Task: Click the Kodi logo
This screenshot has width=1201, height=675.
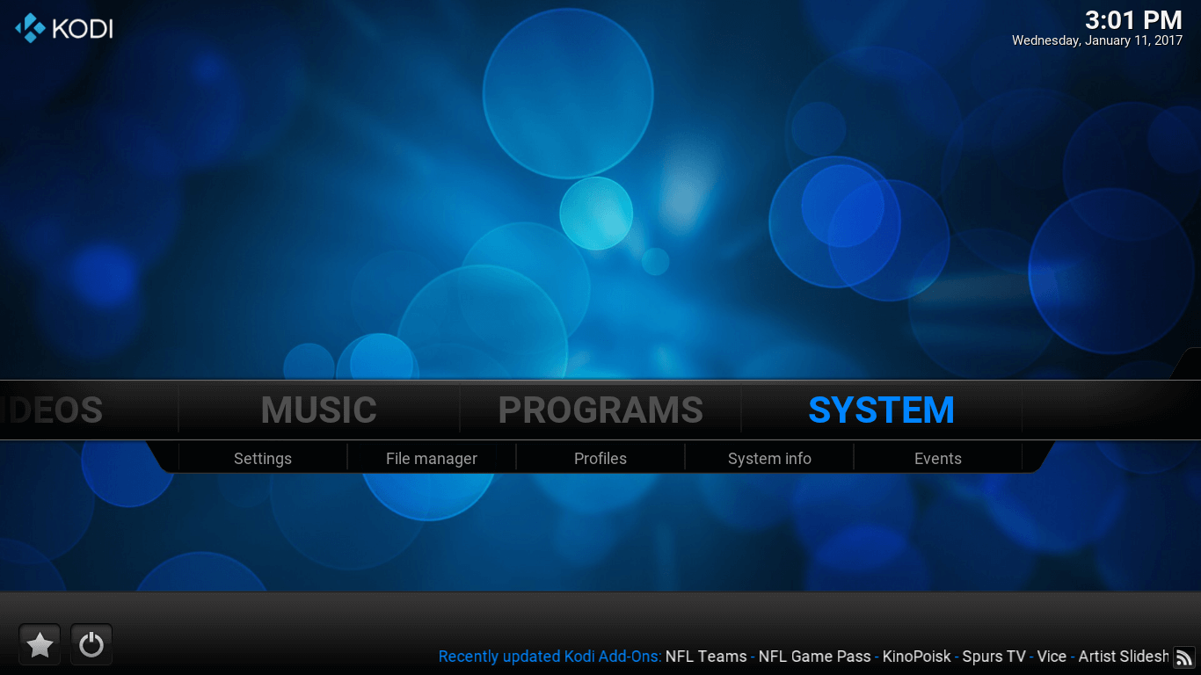Action: click(64, 28)
